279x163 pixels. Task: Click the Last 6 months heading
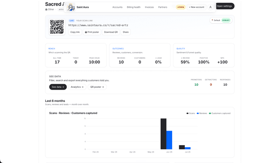pyautogui.click(x=55, y=101)
